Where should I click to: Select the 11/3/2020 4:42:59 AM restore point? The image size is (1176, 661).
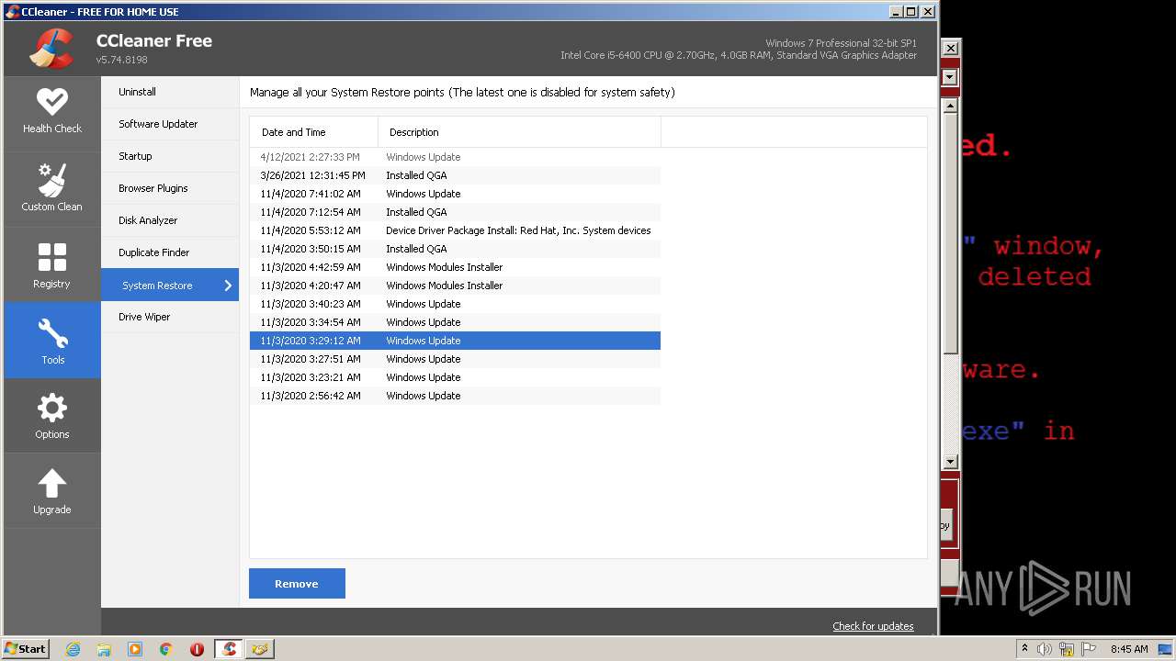coord(455,267)
